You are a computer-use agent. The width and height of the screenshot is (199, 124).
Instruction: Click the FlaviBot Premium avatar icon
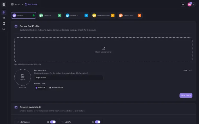point(94,15)
